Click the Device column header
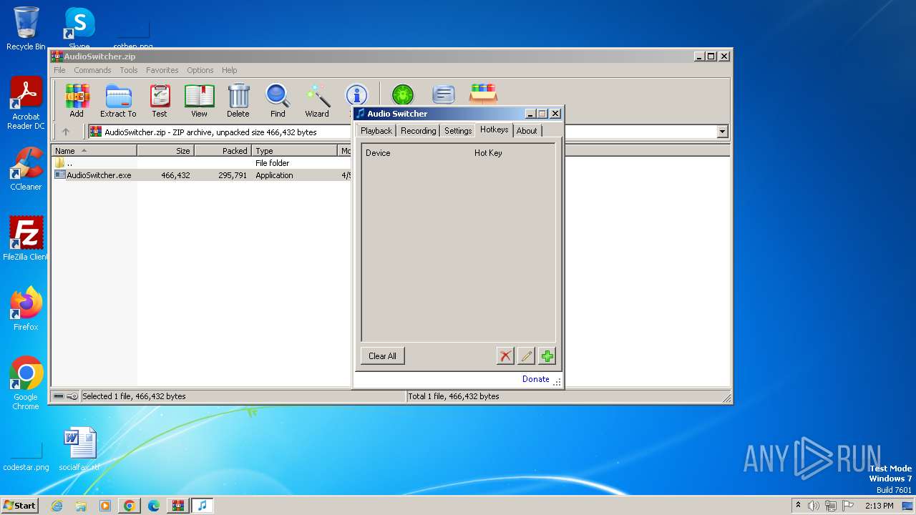Image resolution: width=916 pixels, height=515 pixels. point(378,153)
